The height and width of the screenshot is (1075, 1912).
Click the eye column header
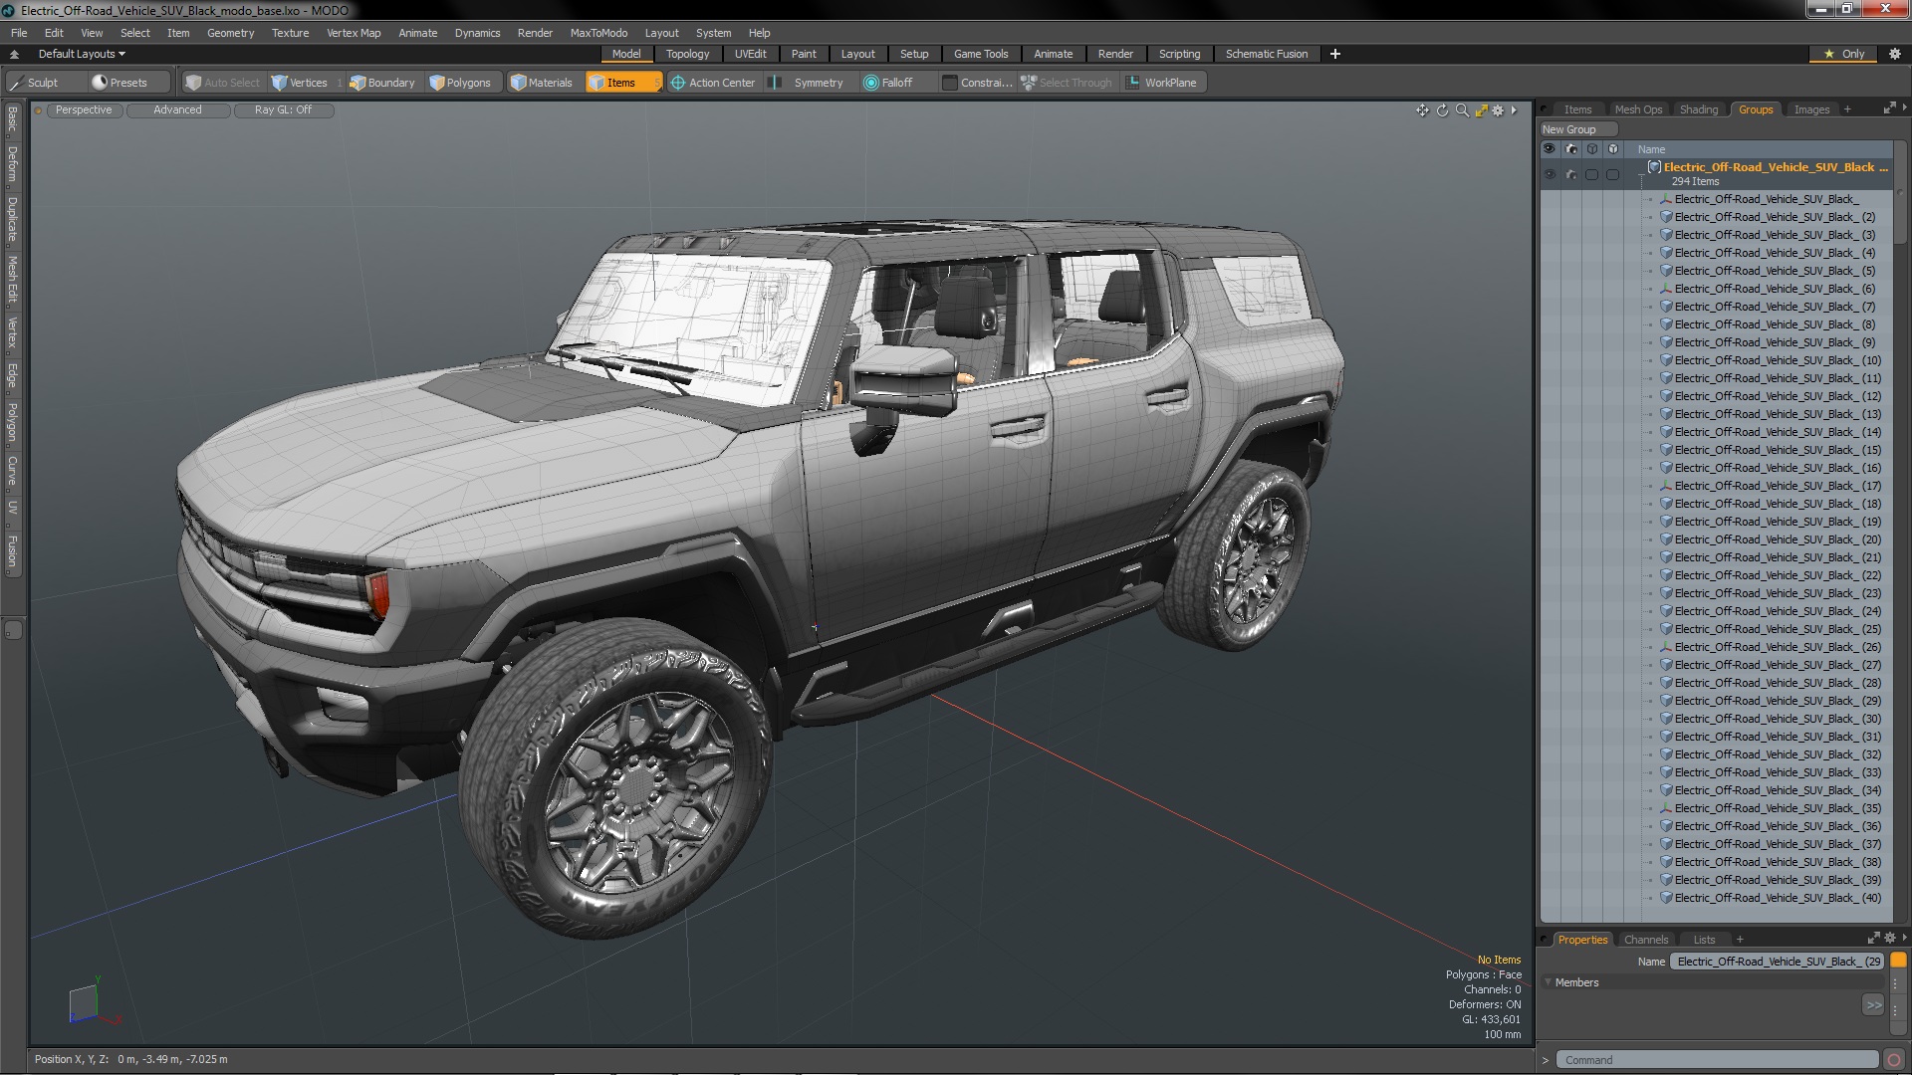click(x=1550, y=149)
